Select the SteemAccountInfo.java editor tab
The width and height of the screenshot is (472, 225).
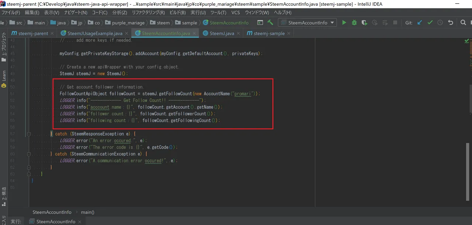[x=166, y=33]
